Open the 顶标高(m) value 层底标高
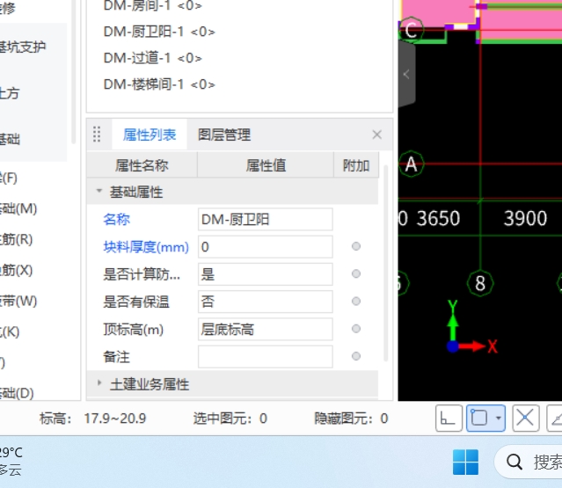 click(266, 329)
